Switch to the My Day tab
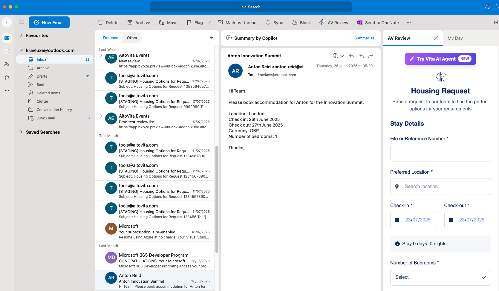The width and height of the screenshot is (499, 291). (x=455, y=38)
